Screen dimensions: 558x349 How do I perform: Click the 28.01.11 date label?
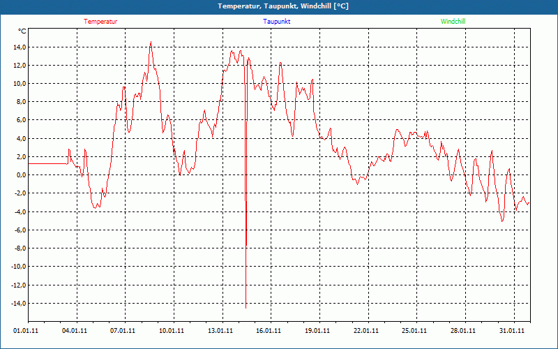[x=463, y=331]
